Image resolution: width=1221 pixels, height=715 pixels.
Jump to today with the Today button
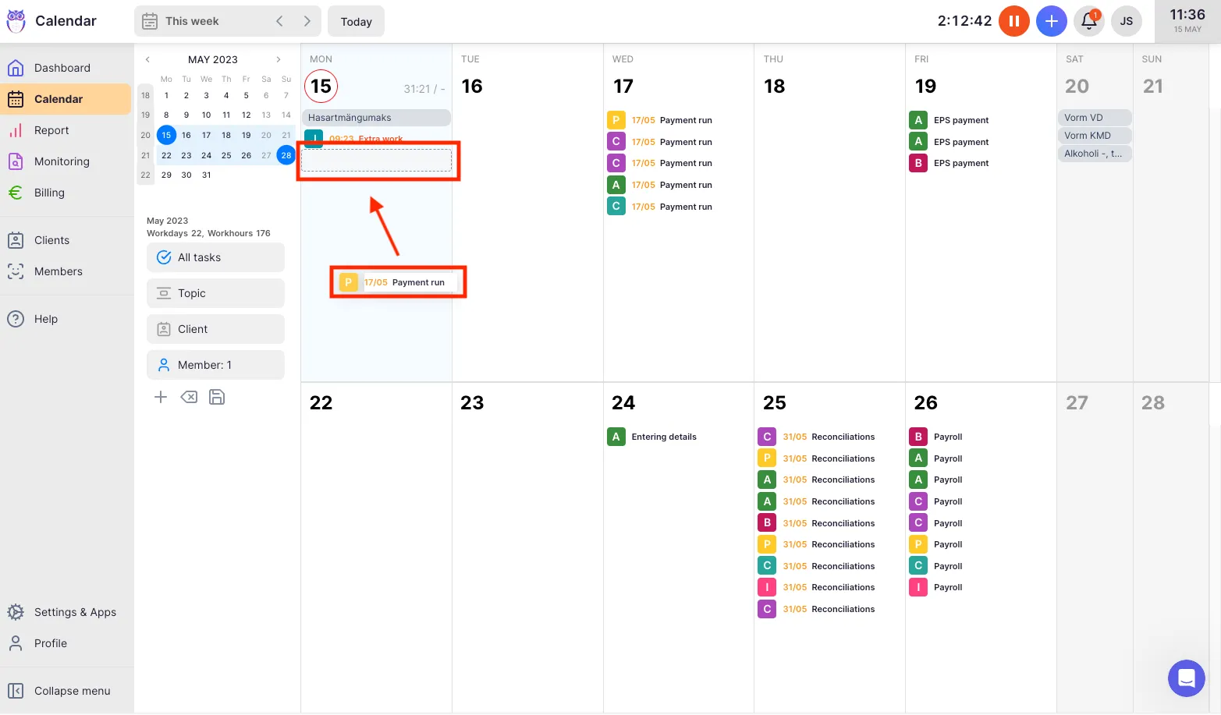[x=356, y=21]
